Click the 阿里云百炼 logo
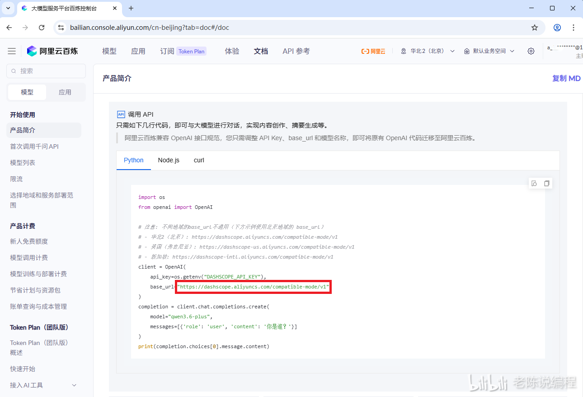Screen dimensions: 583x397 [52, 51]
